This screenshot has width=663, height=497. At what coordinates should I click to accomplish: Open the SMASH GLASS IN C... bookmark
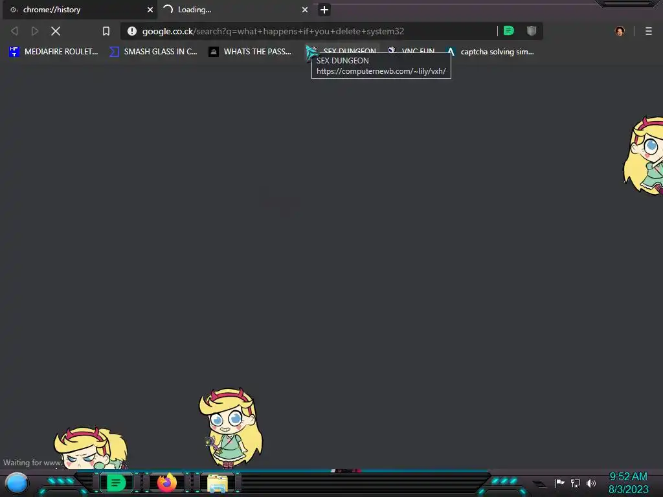[x=153, y=52]
